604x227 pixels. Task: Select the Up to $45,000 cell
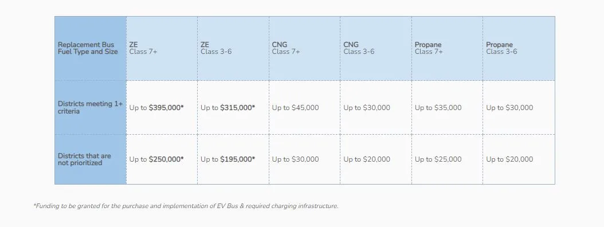(x=304, y=108)
